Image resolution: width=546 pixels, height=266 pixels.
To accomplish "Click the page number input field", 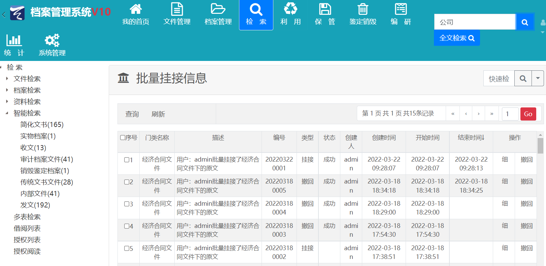I will click(x=510, y=114).
